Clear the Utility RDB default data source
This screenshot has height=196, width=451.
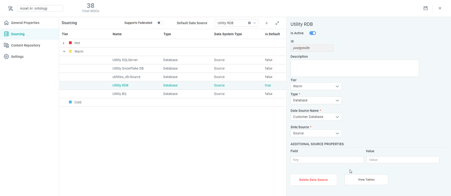(x=249, y=23)
